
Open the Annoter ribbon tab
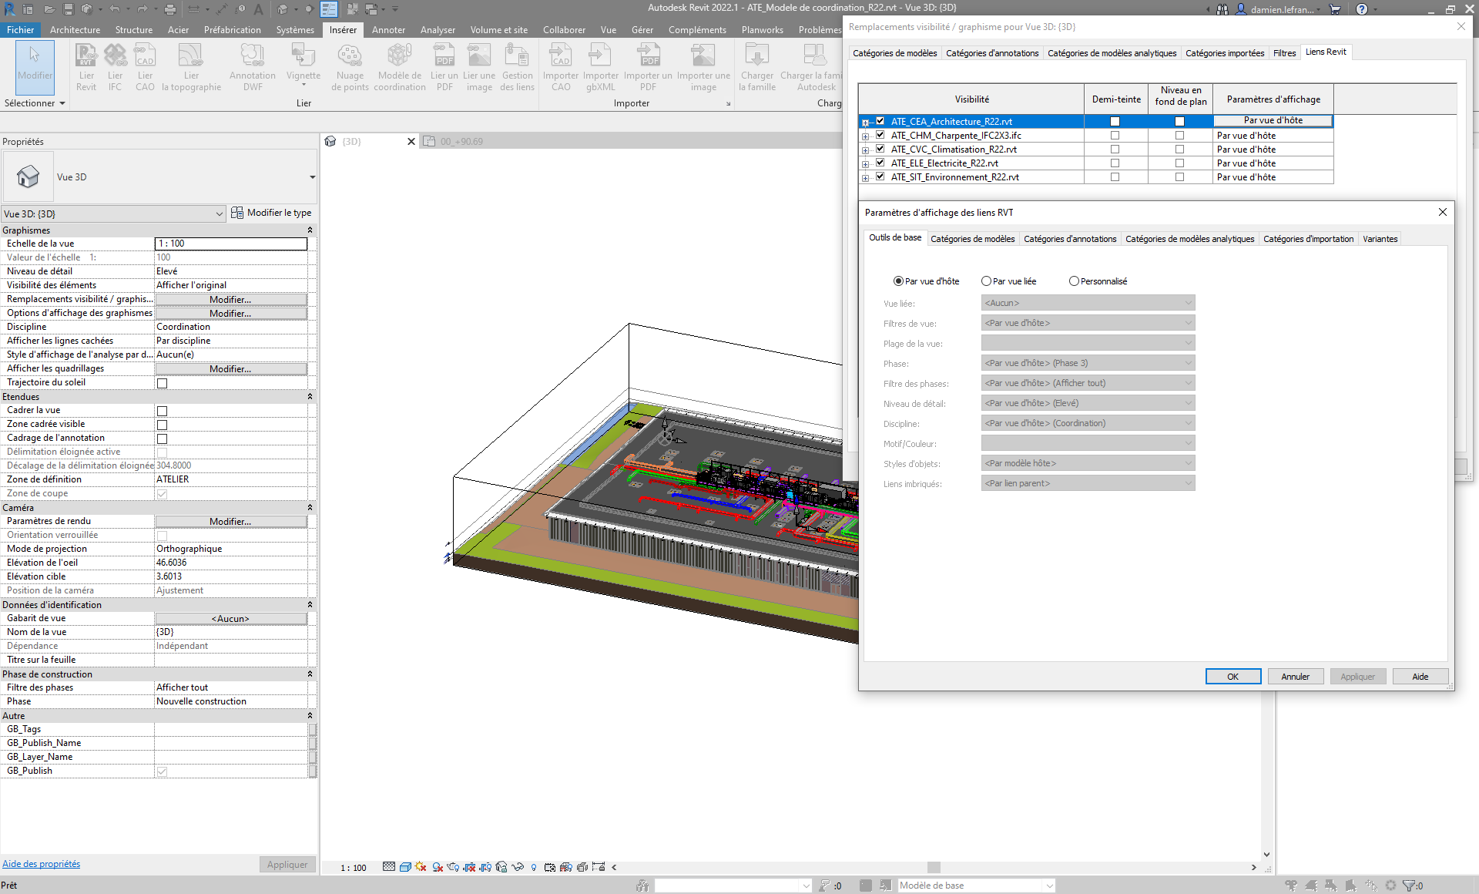[388, 30]
